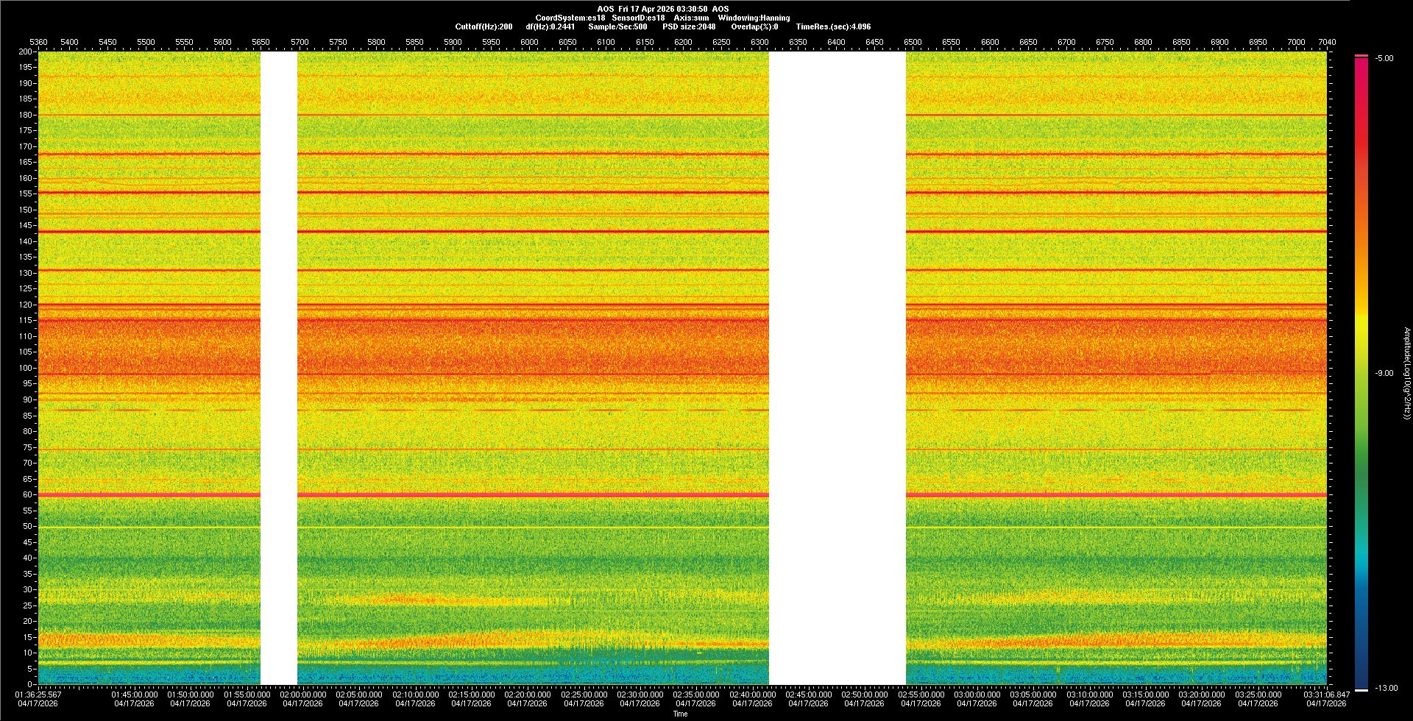The height and width of the screenshot is (721, 1413).
Task: Click the -9.00 colorbar midpoint label
Action: (x=1384, y=374)
